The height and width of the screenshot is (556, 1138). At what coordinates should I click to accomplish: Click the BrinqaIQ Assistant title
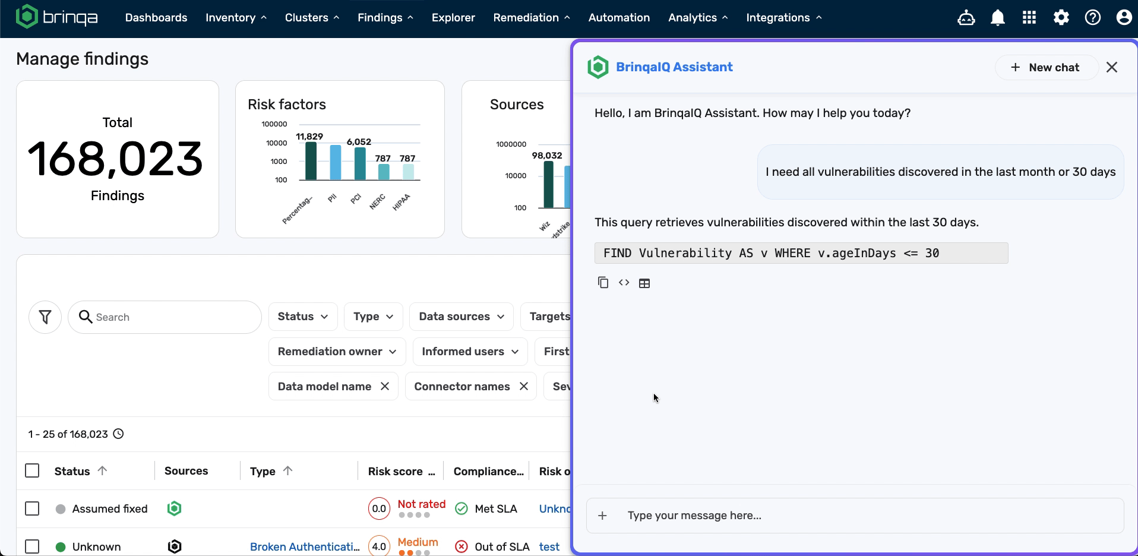[x=674, y=67]
